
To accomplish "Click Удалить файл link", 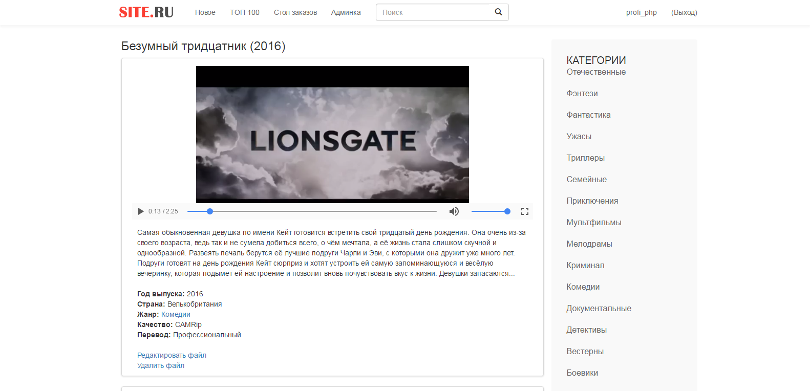I will click(161, 365).
